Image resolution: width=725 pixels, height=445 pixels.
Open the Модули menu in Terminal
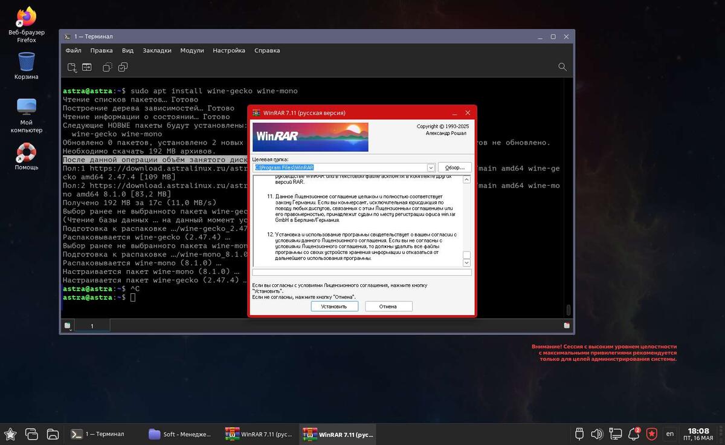(192, 51)
